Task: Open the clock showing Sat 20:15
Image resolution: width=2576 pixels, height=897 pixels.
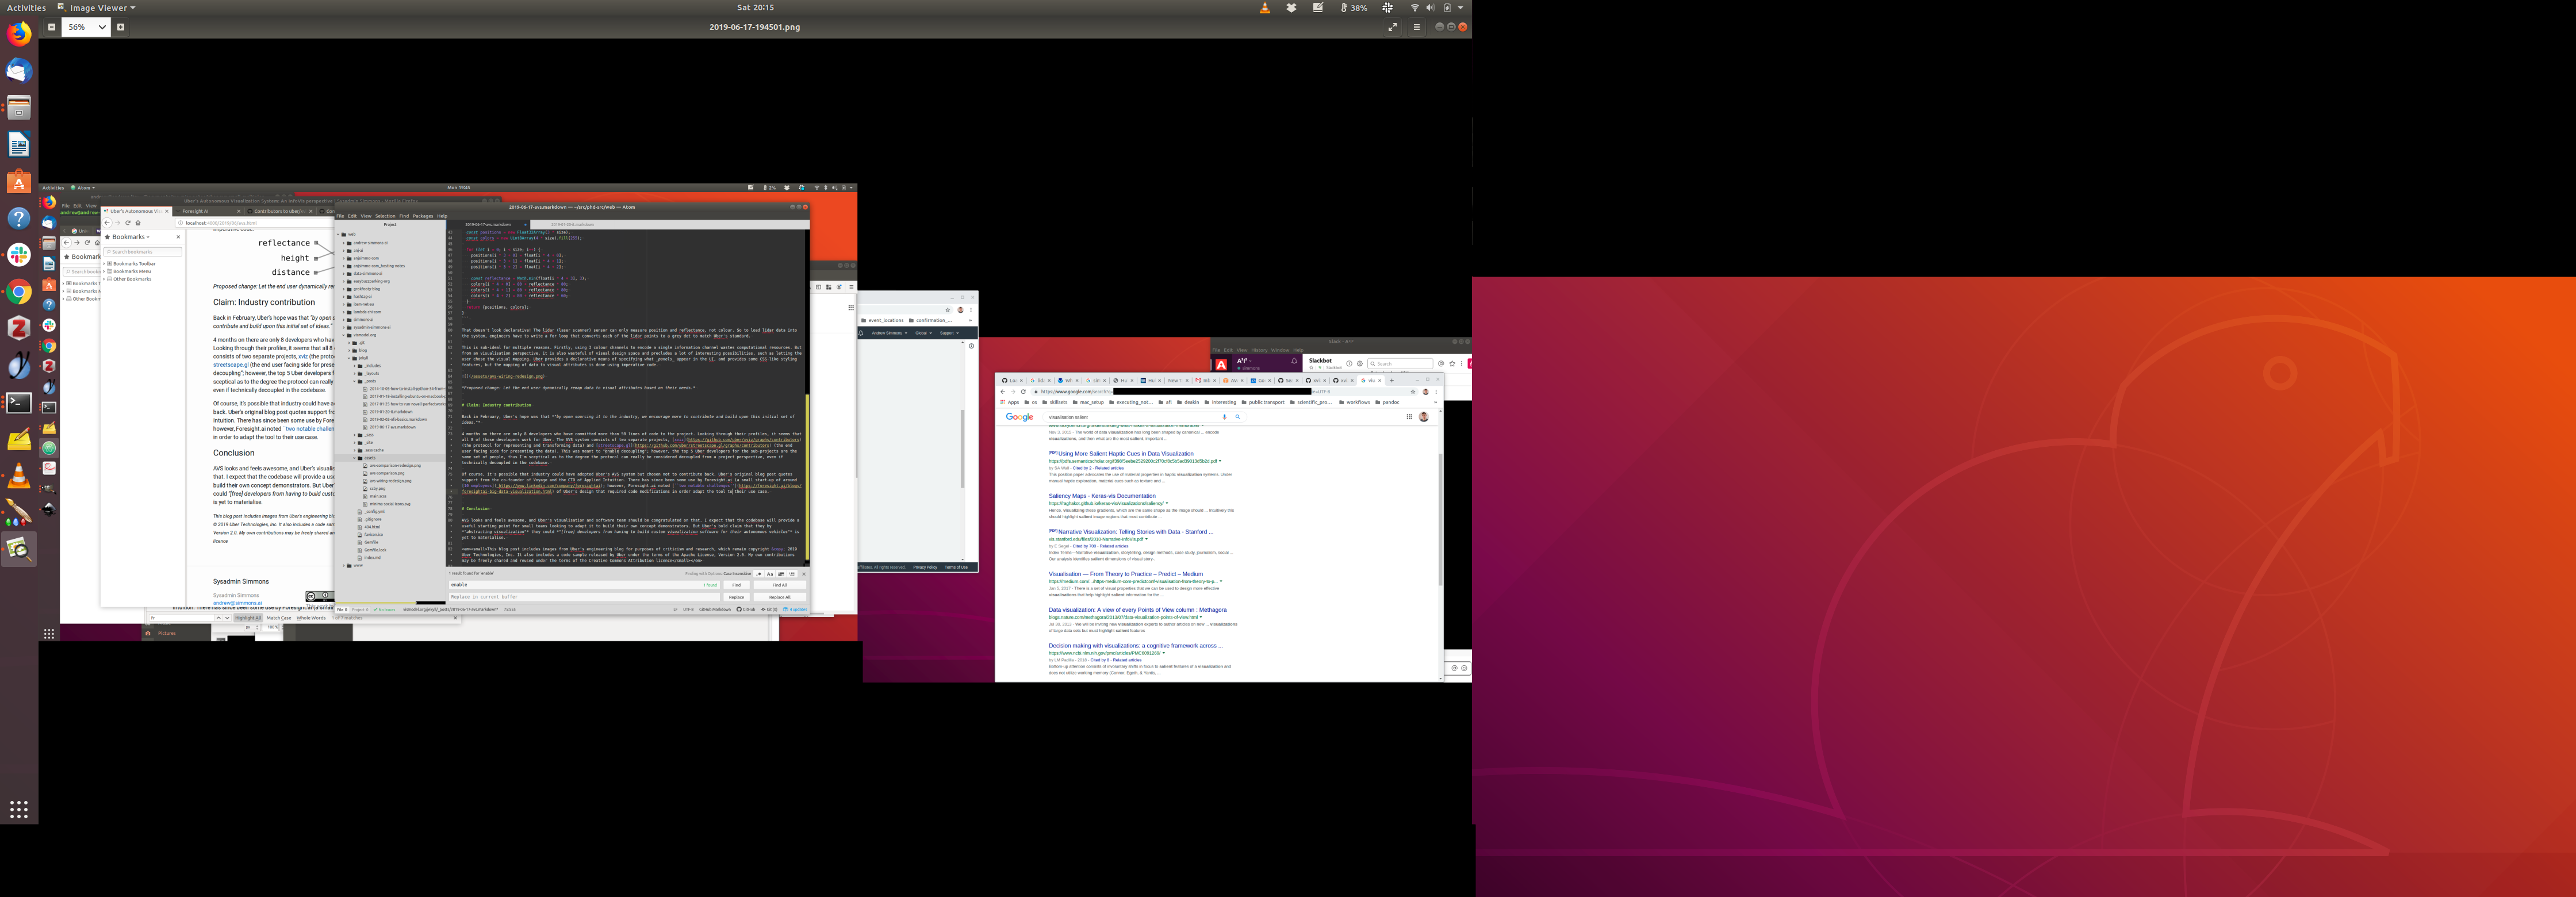Action: pyautogui.click(x=755, y=7)
